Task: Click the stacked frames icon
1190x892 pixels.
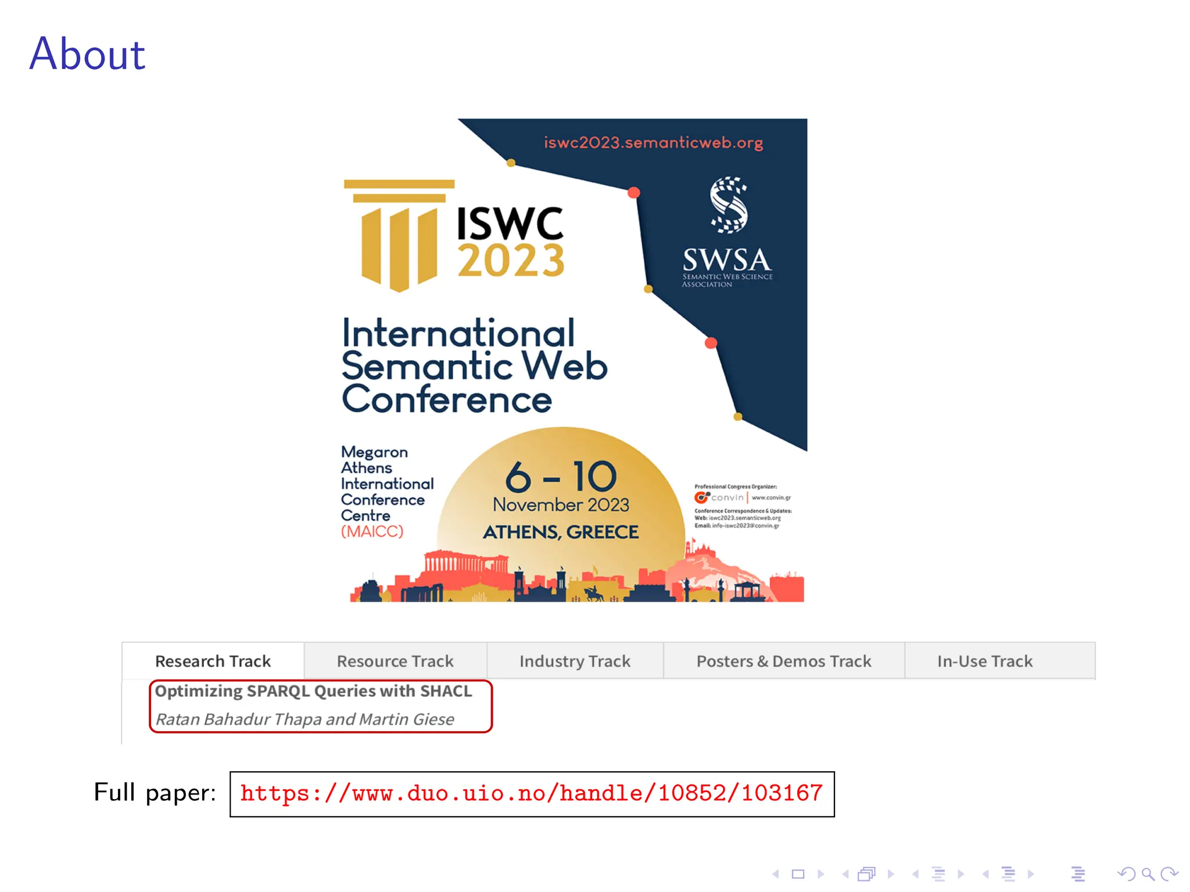Action: 867,874
